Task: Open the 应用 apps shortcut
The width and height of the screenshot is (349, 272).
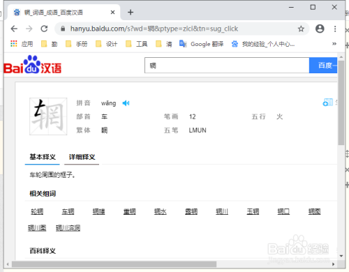Action: [x=22, y=44]
